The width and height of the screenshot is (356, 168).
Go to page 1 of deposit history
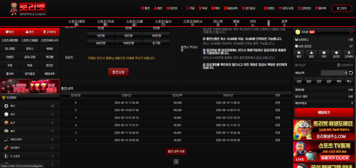pos(176,162)
